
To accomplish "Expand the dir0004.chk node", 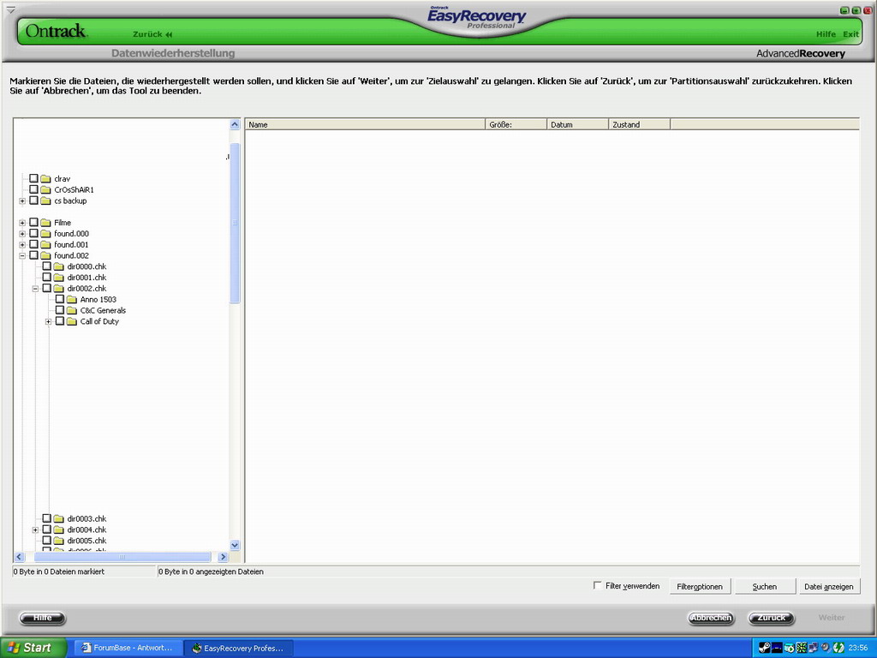I will point(35,529).
